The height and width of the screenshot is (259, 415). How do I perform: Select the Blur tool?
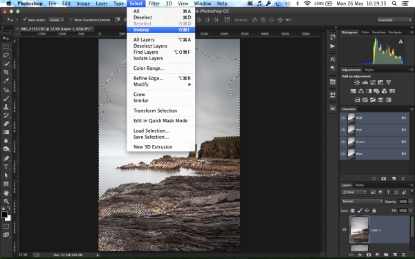(x=6, y=141)
